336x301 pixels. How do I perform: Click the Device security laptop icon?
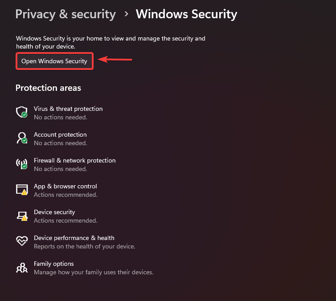(x=21, y=216)
